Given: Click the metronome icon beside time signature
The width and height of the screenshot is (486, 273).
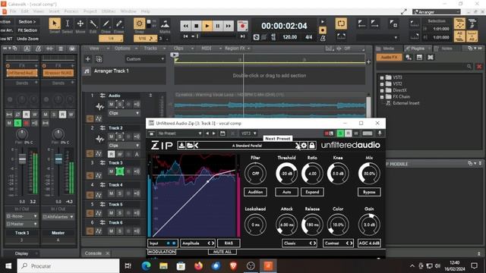Looking at the screenshot, I should coord(323,38).
